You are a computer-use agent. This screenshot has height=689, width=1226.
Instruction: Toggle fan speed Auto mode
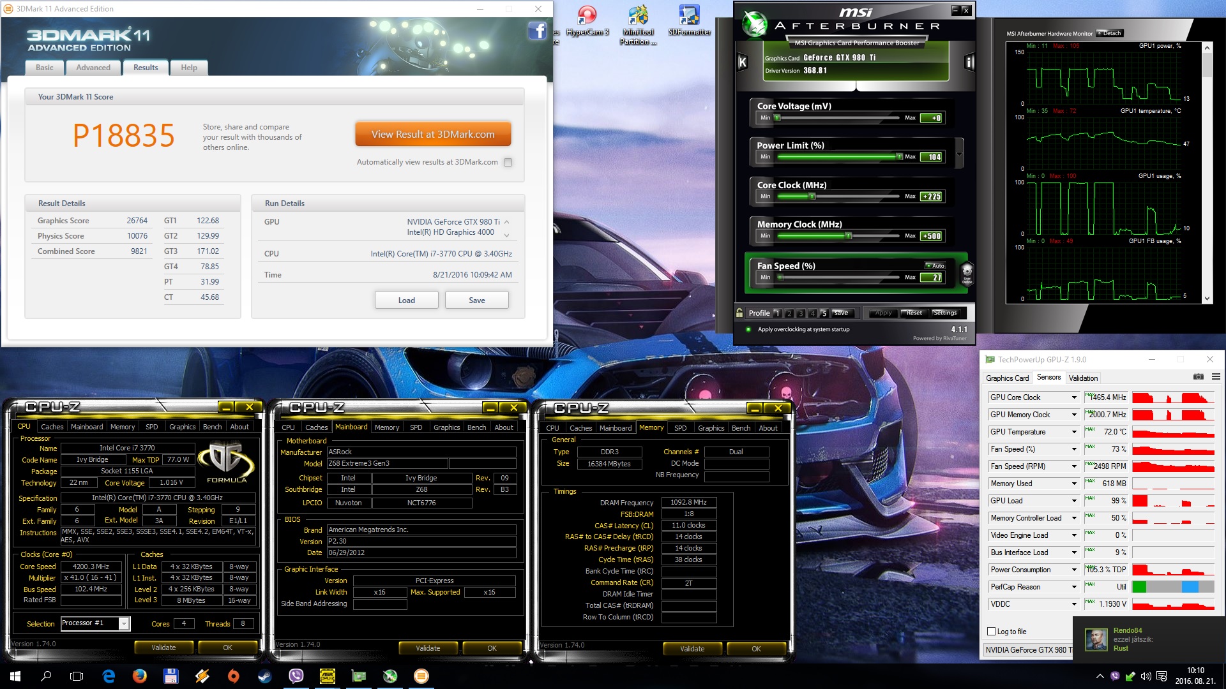(935, 265)
